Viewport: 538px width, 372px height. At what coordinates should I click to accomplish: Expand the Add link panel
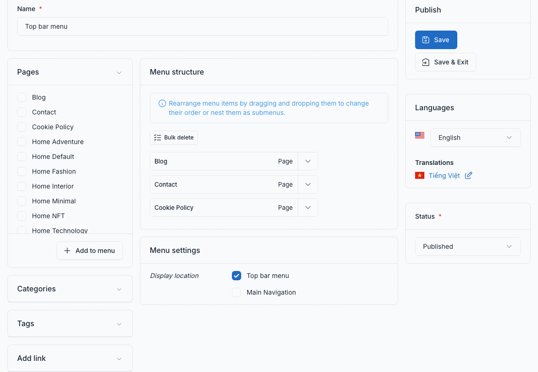click(119, 359)
